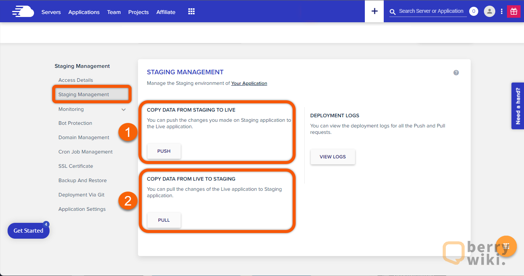Click COPY DATA FROM STAGING TO LIVE heading
Viewport: 524px width, 276px height.
tap(191, 110)
